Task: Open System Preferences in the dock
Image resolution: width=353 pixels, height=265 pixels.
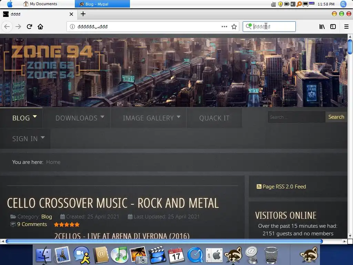Action: click(214, 255)
